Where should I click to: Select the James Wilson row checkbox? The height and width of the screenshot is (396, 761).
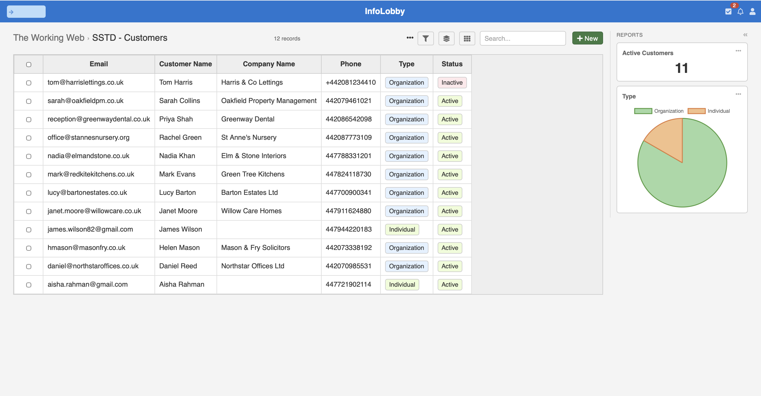click(29, 230)
